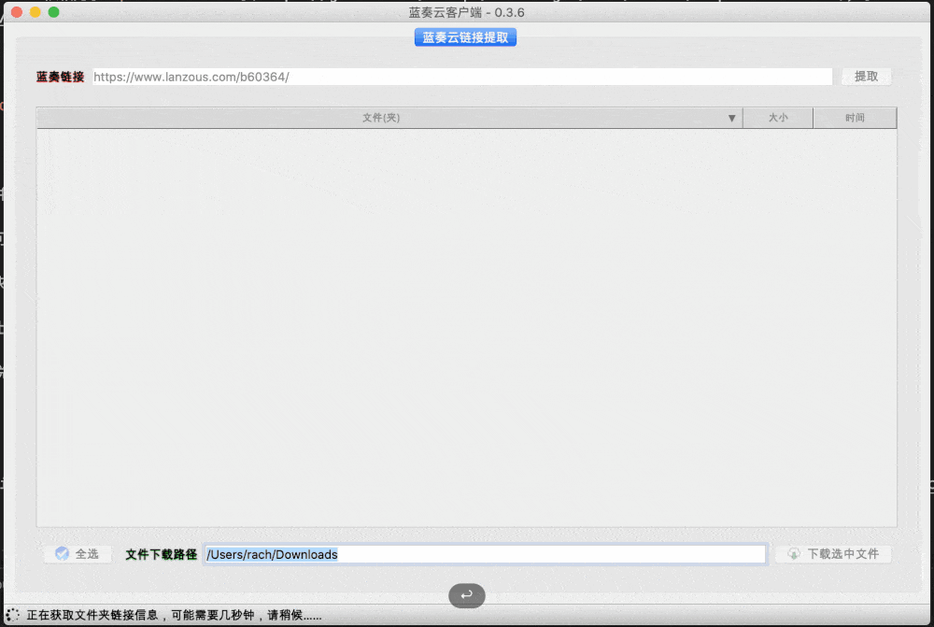Sort files by the 时间 column

[x=855, y=117]
